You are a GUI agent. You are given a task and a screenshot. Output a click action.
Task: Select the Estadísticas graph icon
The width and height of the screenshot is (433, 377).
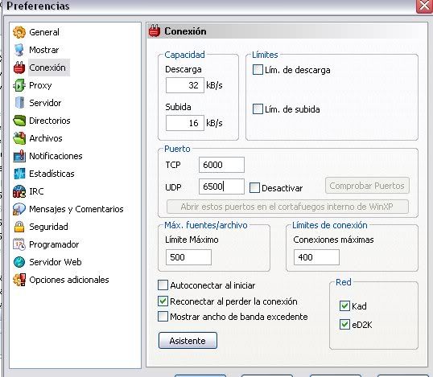[19, 174]
